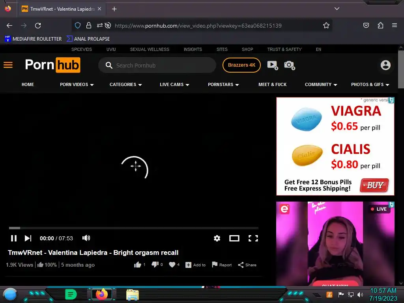This screenshot has width=404, height=303.
Task: Focus the site search field
Action: point(157,65)
